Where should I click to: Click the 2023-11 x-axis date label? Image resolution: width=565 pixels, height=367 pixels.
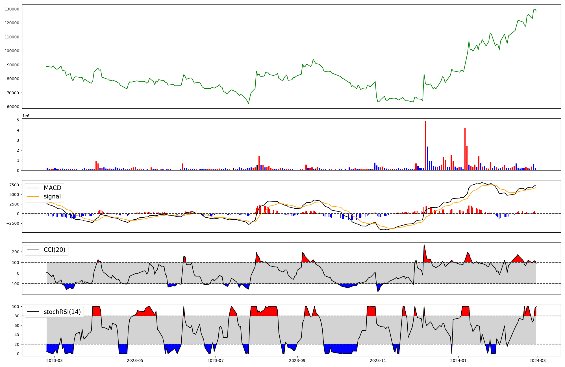(x=378, y=361)
